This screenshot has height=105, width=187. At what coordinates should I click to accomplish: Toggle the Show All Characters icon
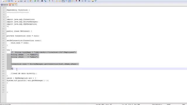66,1
